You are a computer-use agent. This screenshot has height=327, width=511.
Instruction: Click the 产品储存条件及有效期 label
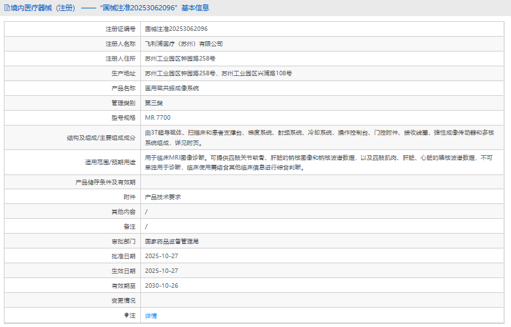[x=106, y=182]
